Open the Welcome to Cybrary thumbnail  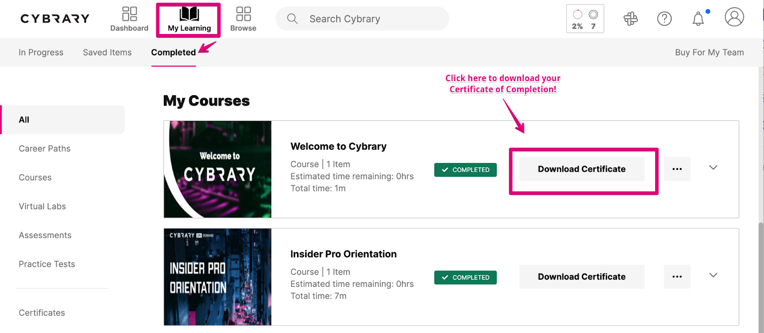(218, 170)
